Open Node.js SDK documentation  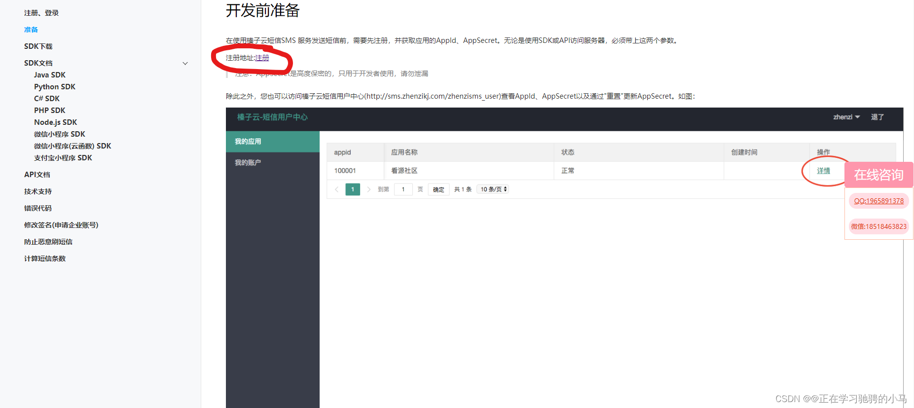coord(56,122)
